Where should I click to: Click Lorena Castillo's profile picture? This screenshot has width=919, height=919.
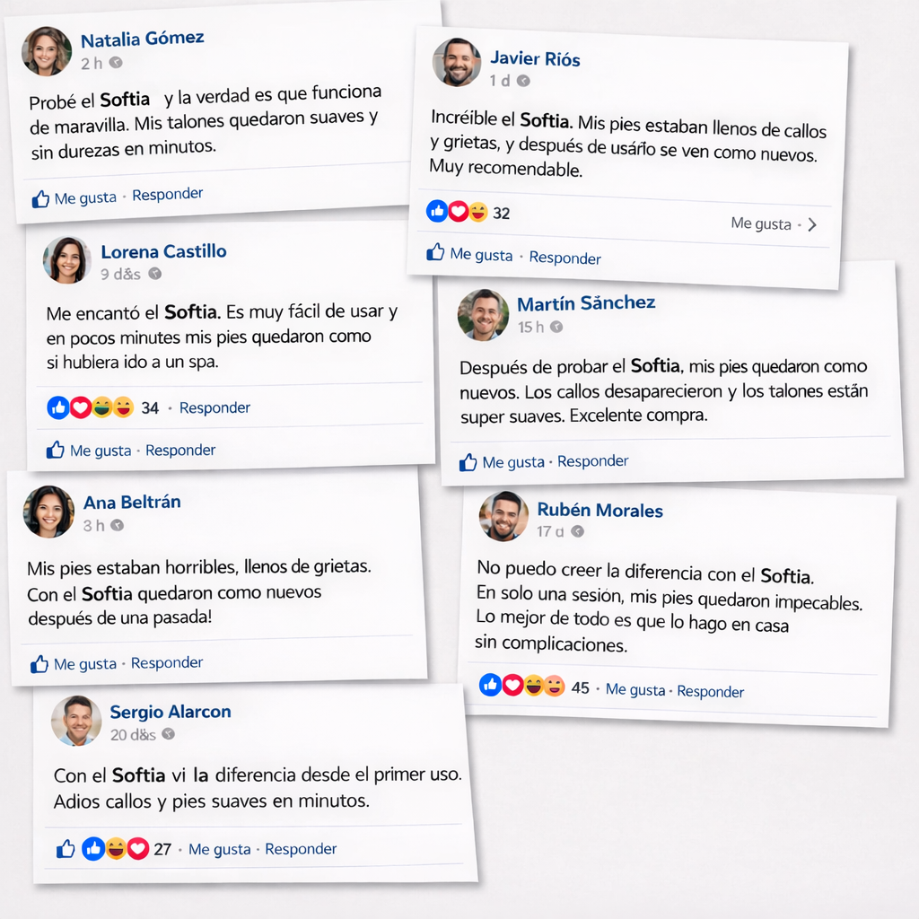pyautogui.click(x=67, y=260)
